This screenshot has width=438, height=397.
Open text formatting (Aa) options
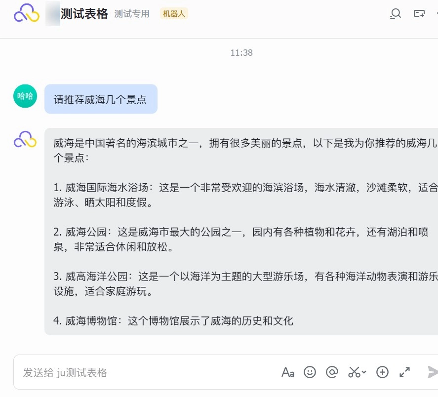(x=288, y=372)
